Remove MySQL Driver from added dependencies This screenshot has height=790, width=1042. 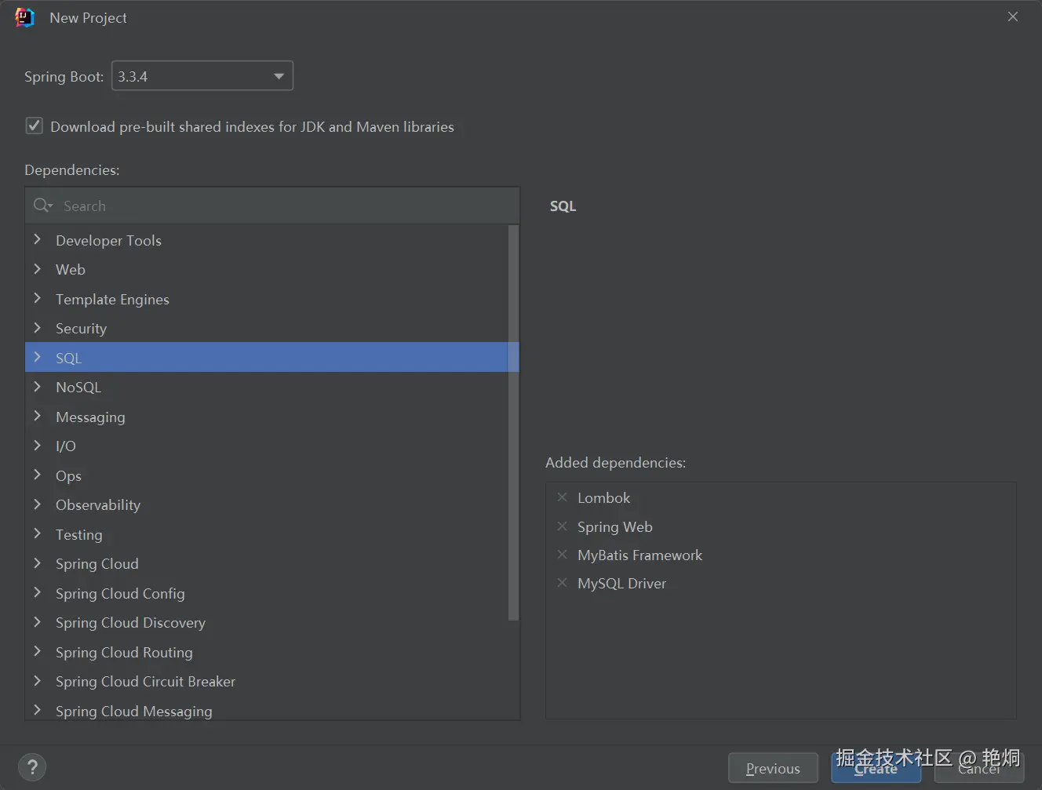click(562, 583)
